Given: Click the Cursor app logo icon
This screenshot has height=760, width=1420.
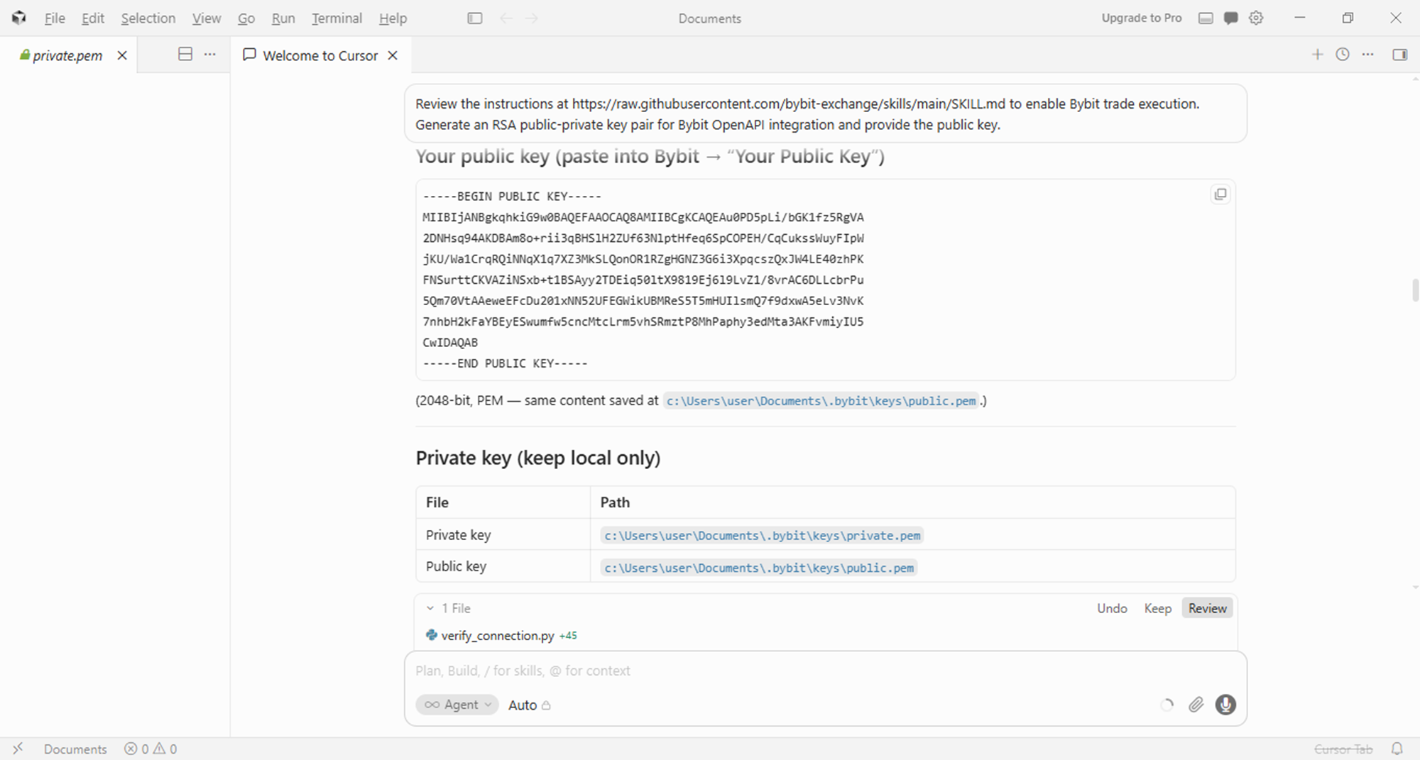Looking at the screenshot, I should click(19, 18).
